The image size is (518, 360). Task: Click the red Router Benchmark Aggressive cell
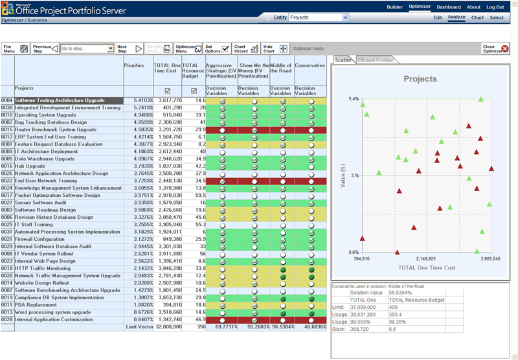click(x=222, y=130)
